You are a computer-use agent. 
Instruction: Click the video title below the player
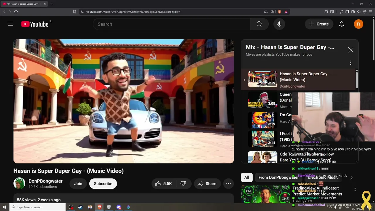(x=69, y=171)
